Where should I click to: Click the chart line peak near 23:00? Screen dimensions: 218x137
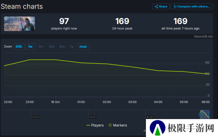click(30, 60)
